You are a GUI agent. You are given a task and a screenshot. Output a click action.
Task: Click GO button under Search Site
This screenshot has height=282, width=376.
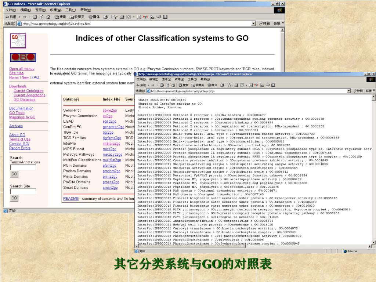click(14, 198)
